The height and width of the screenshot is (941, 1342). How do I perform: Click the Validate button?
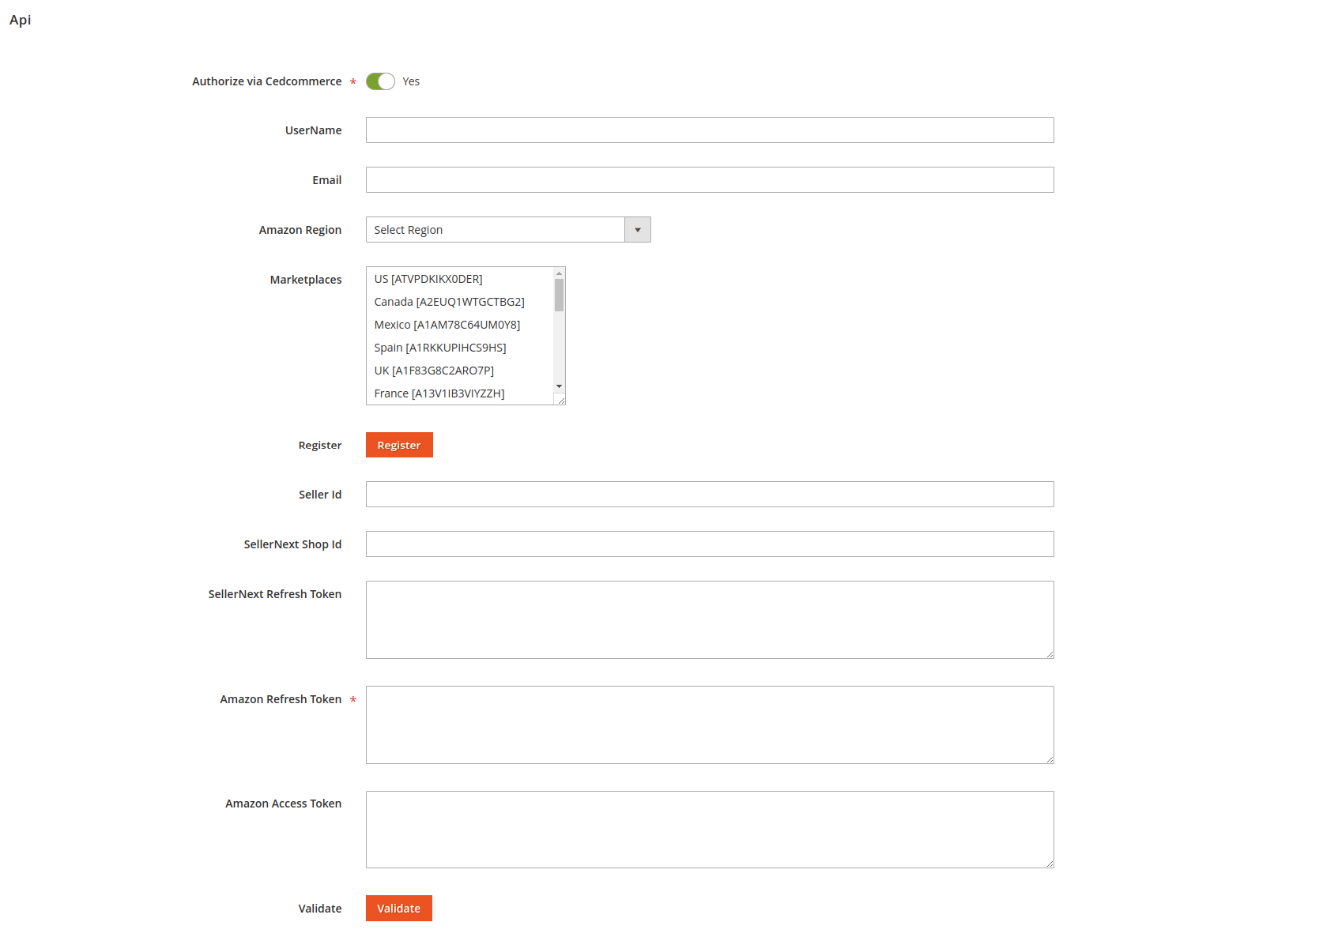tap(399, 909)
